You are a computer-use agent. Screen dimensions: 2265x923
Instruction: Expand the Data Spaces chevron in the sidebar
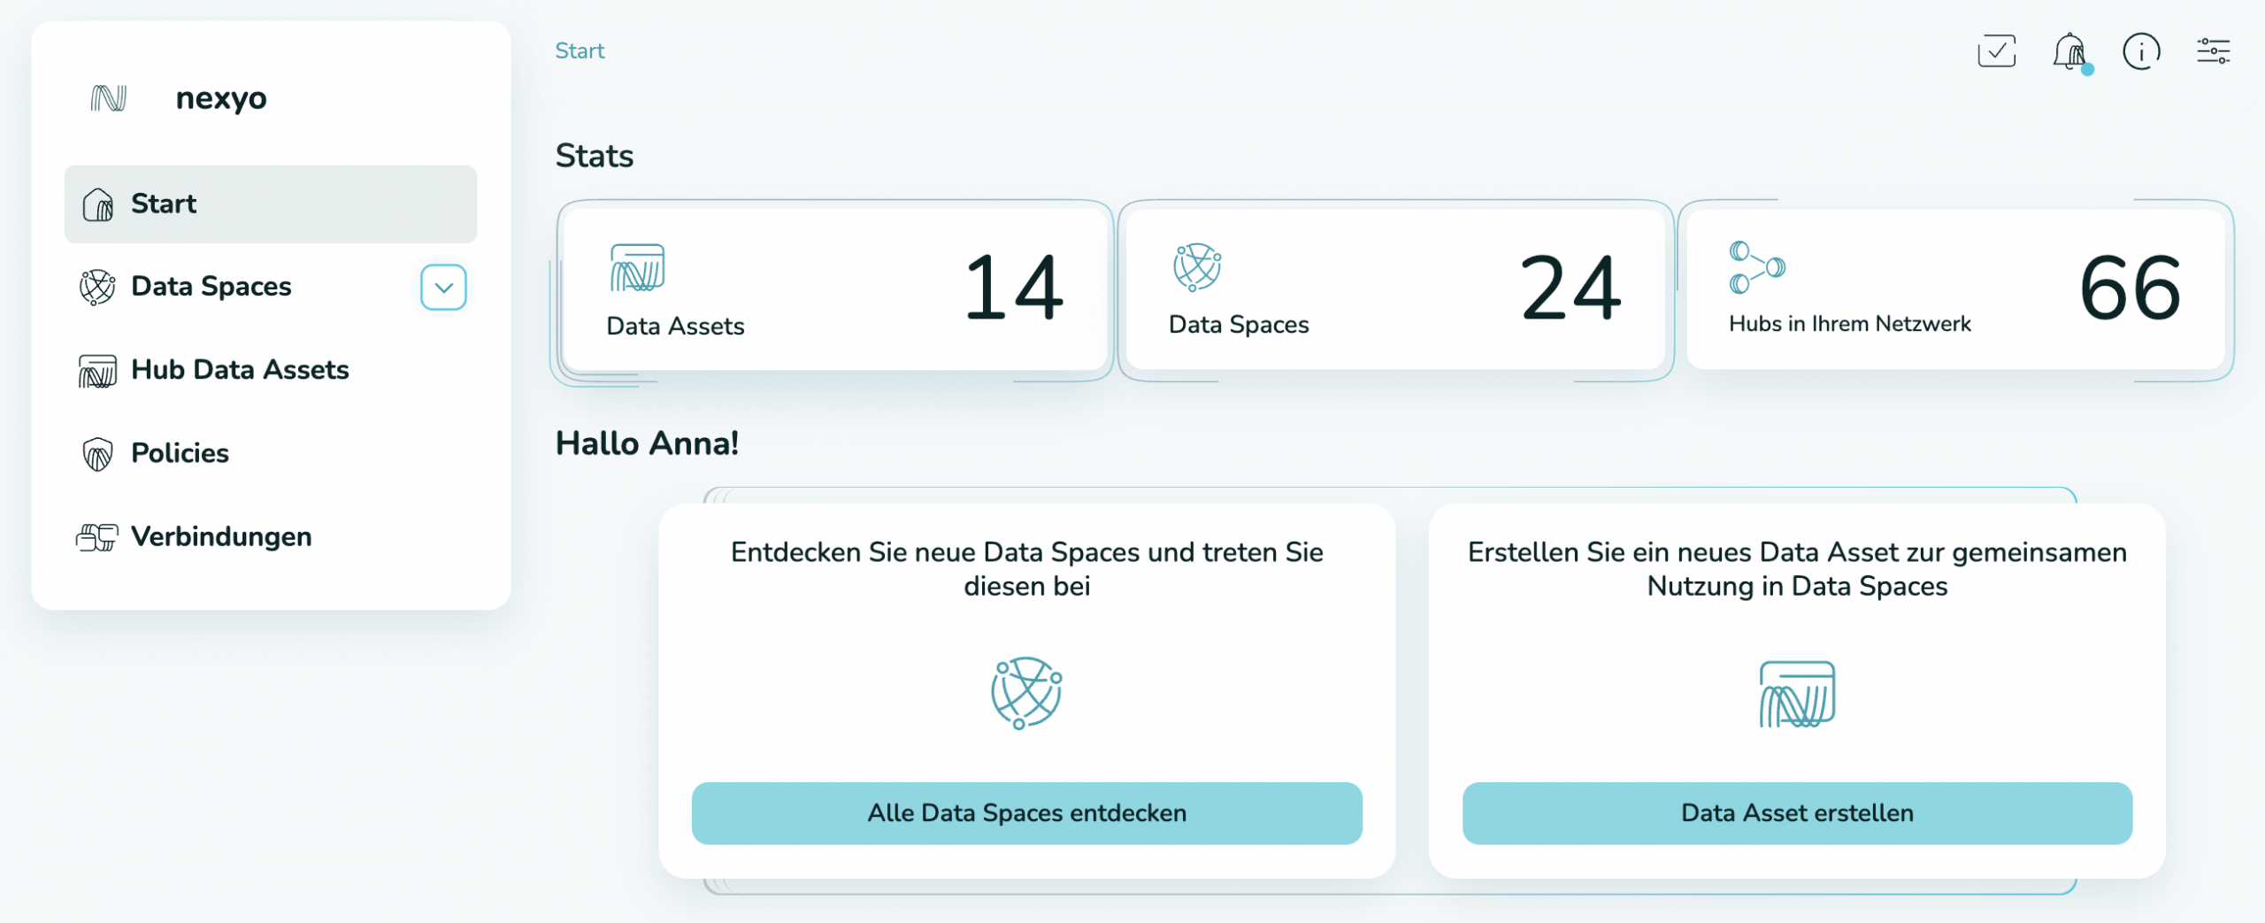point(443,286)
